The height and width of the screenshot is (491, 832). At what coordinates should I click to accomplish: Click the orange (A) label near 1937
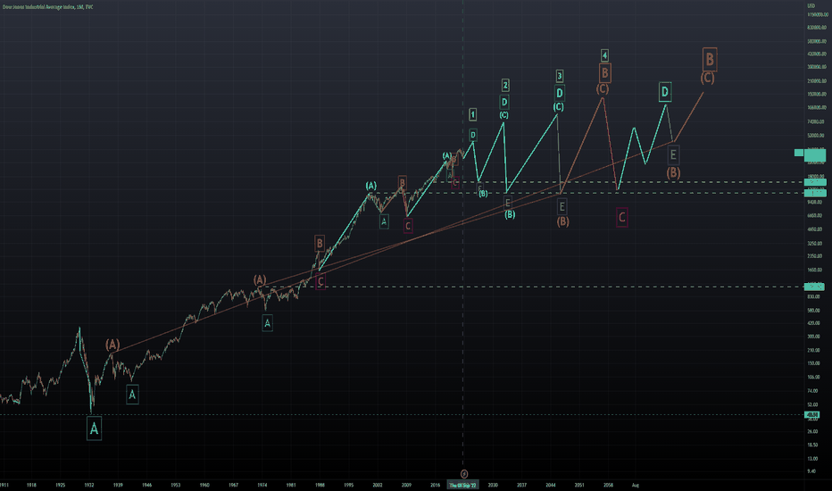pyautogui.click(x=112, y=345)
